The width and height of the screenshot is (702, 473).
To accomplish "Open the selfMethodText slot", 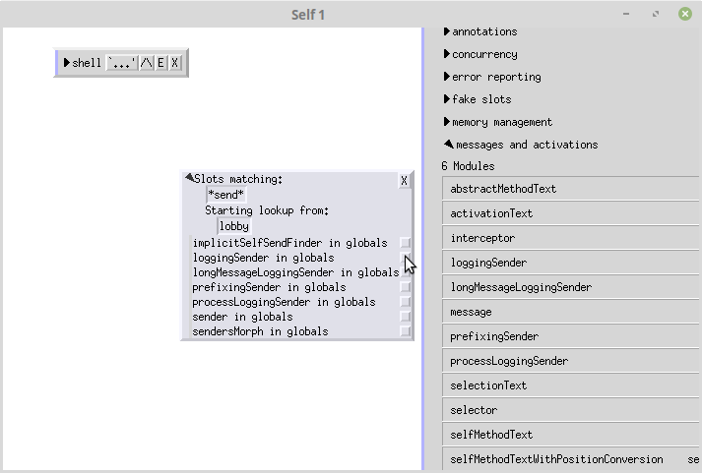I will coord(570,435).
